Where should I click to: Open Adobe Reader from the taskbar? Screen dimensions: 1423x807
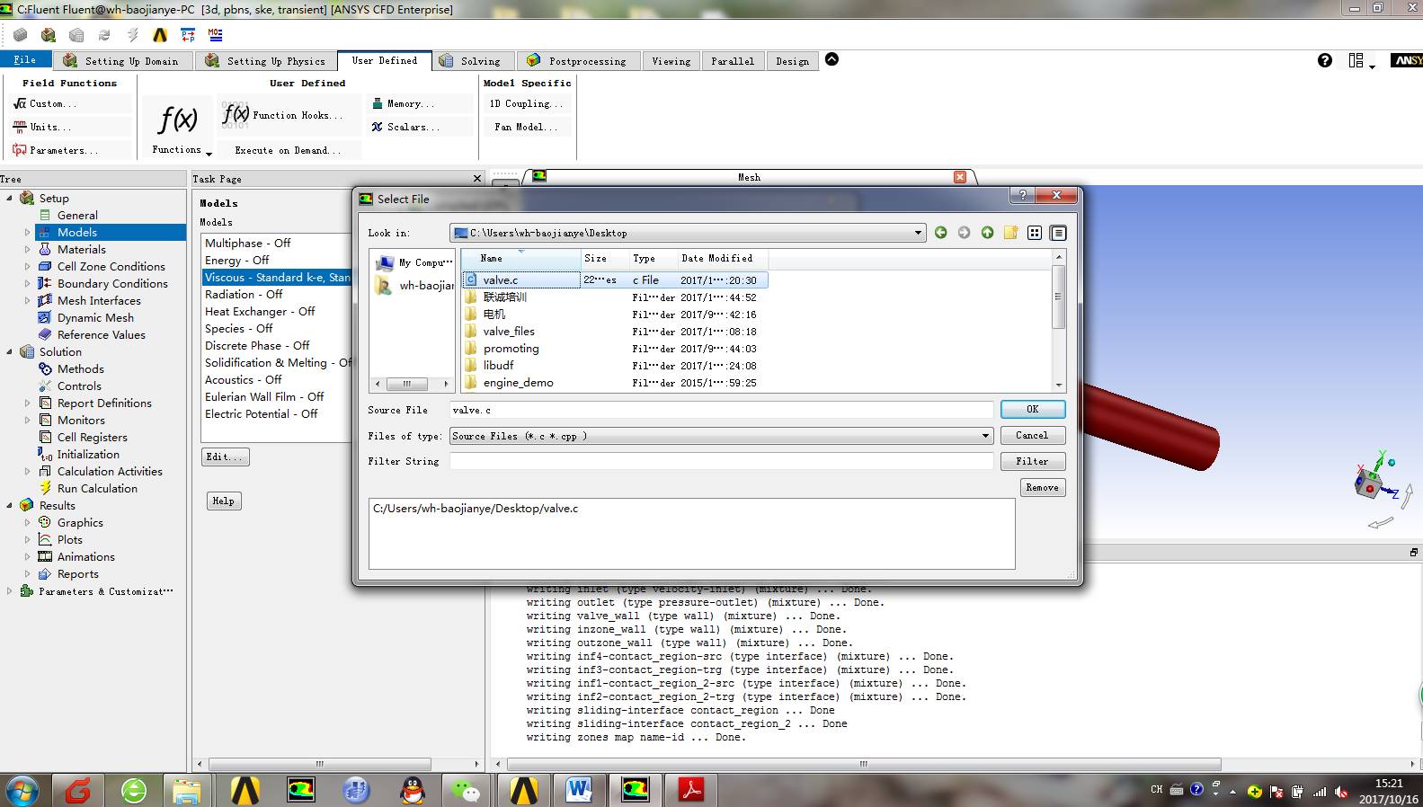click(x=690, y=790)
